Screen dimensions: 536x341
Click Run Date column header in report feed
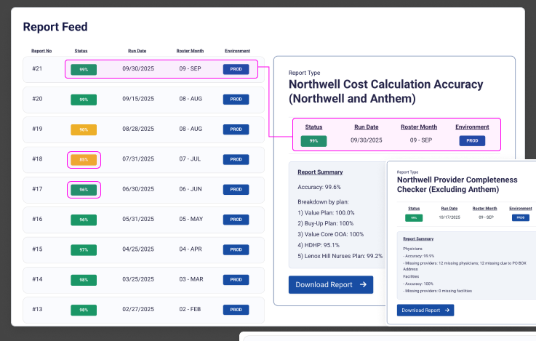(137, 51)
